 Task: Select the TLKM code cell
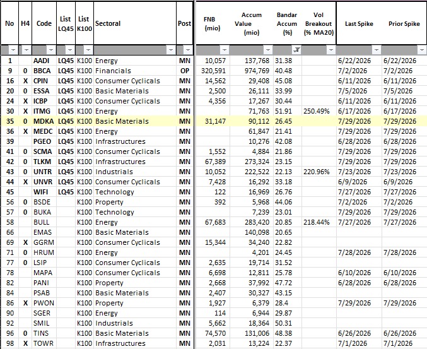44,162
